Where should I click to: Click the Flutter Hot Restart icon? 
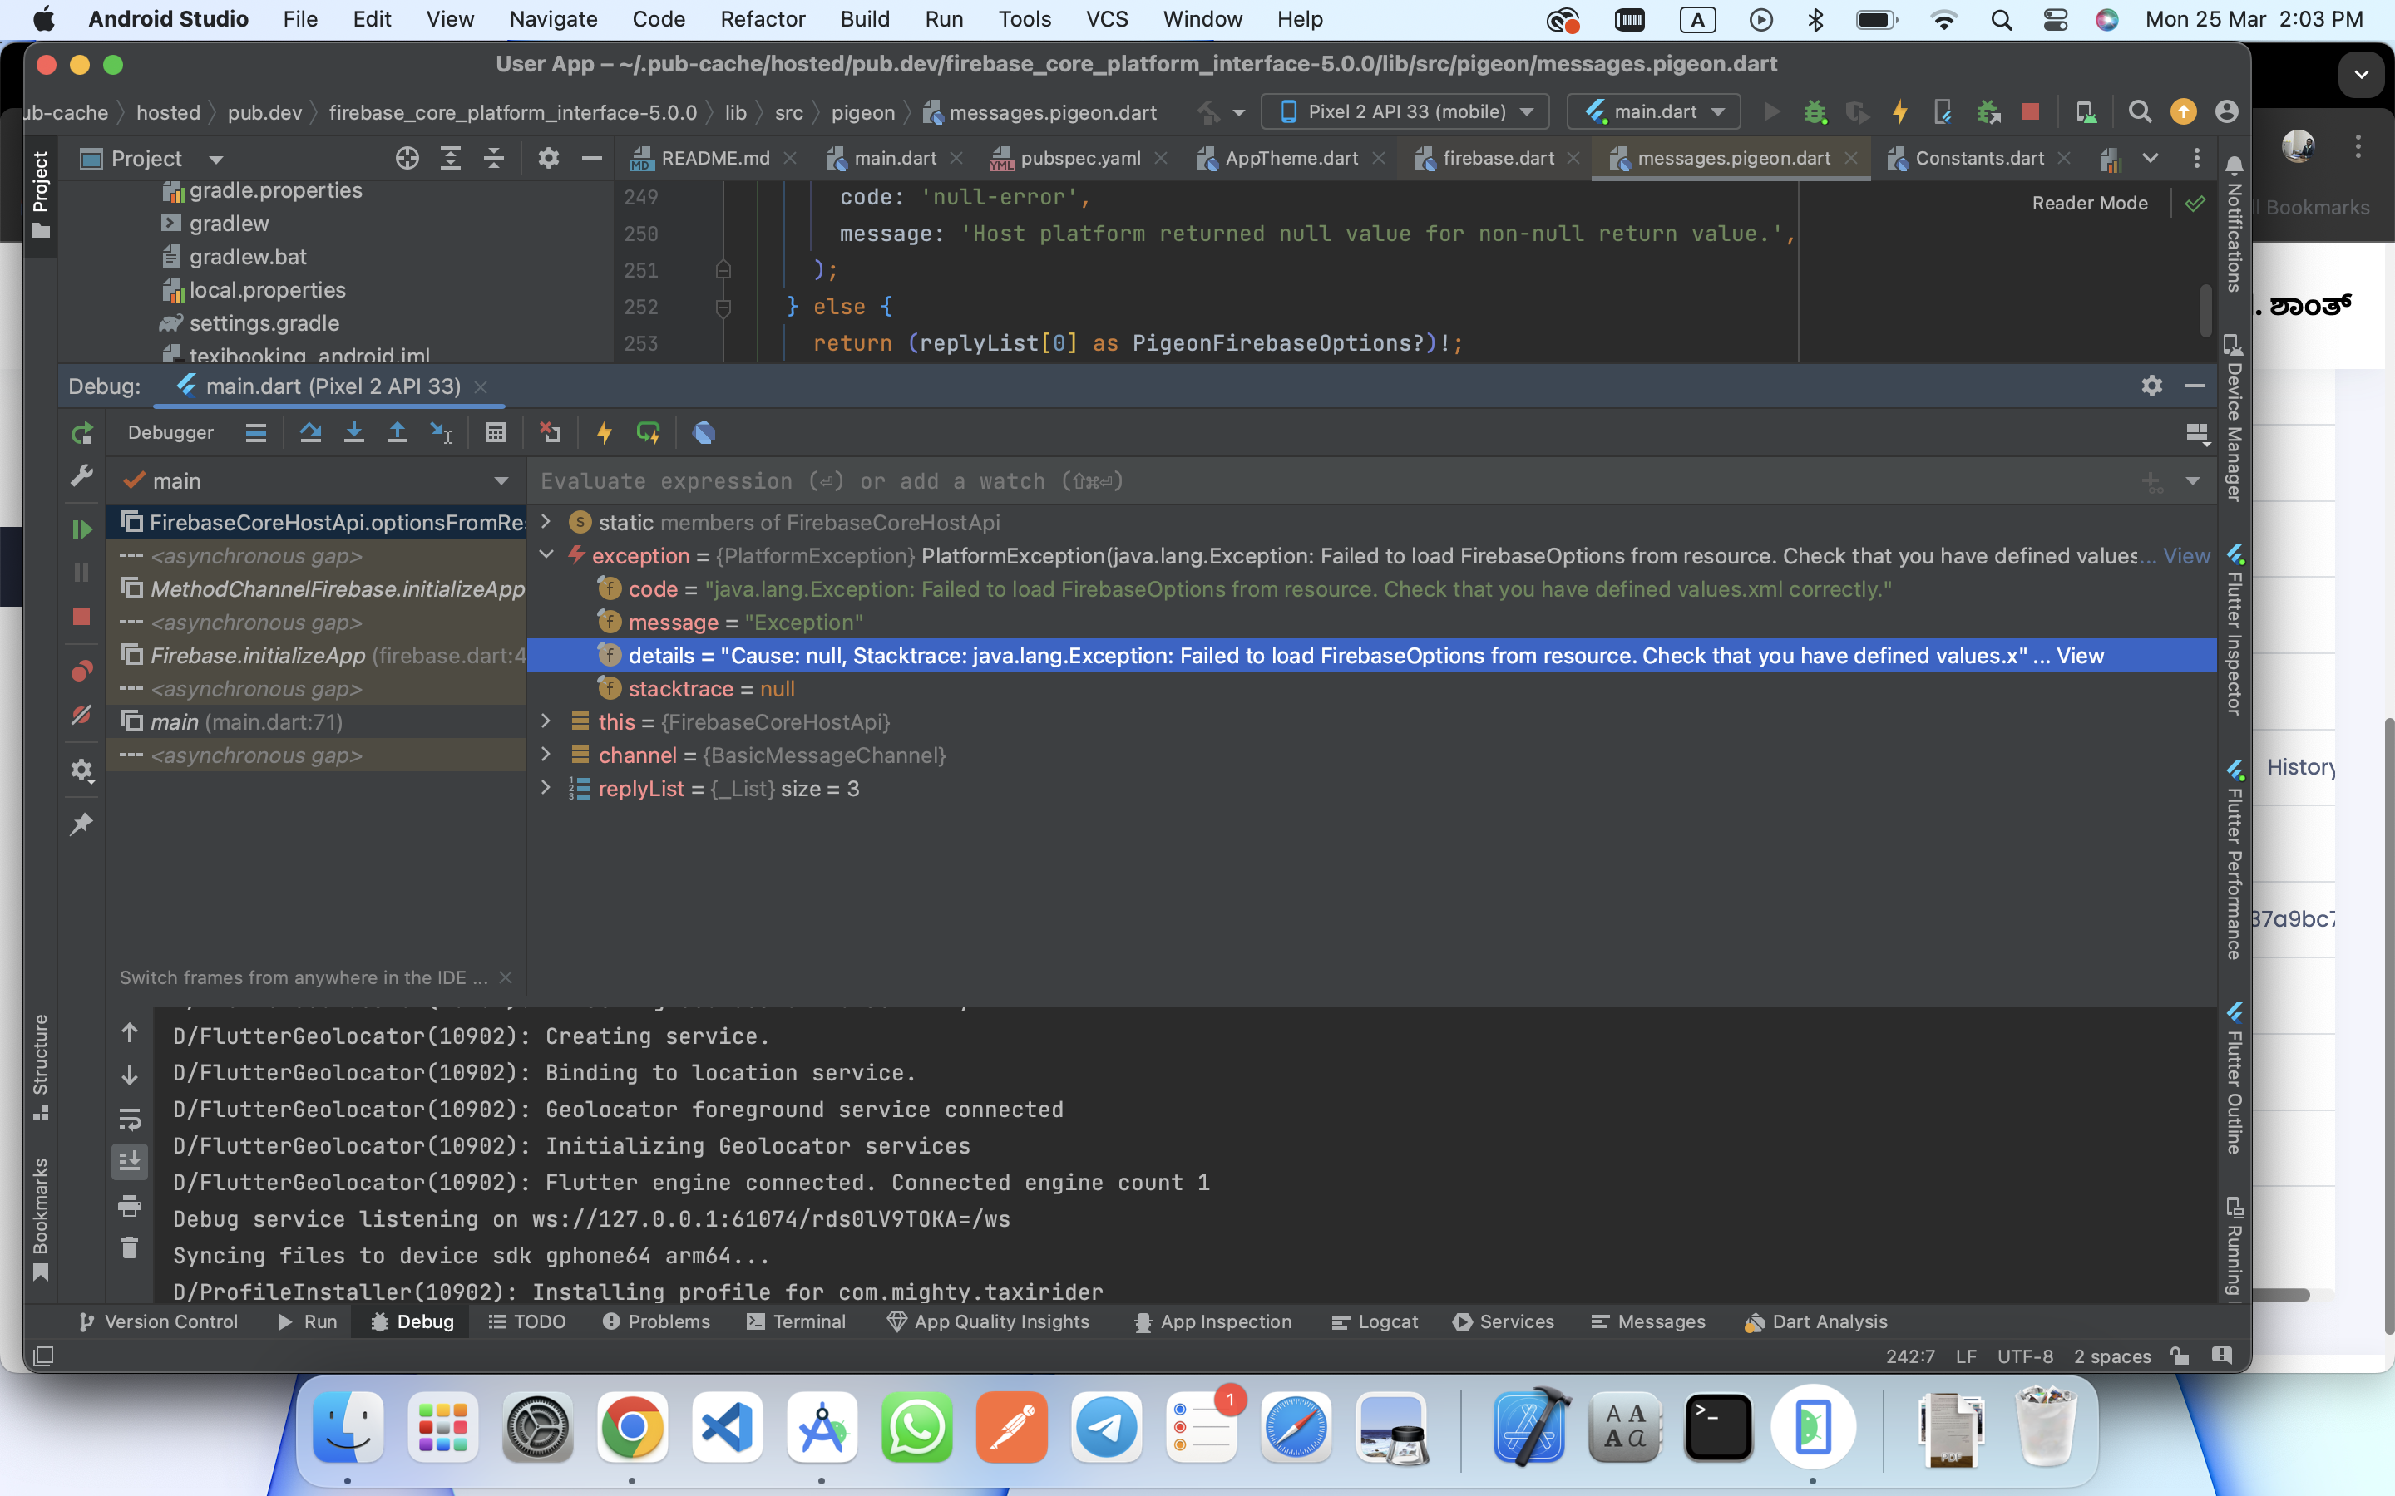pos(649,432)
